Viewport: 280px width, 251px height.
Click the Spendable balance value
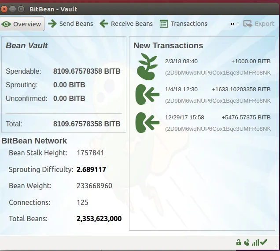(x=87, y=71)
